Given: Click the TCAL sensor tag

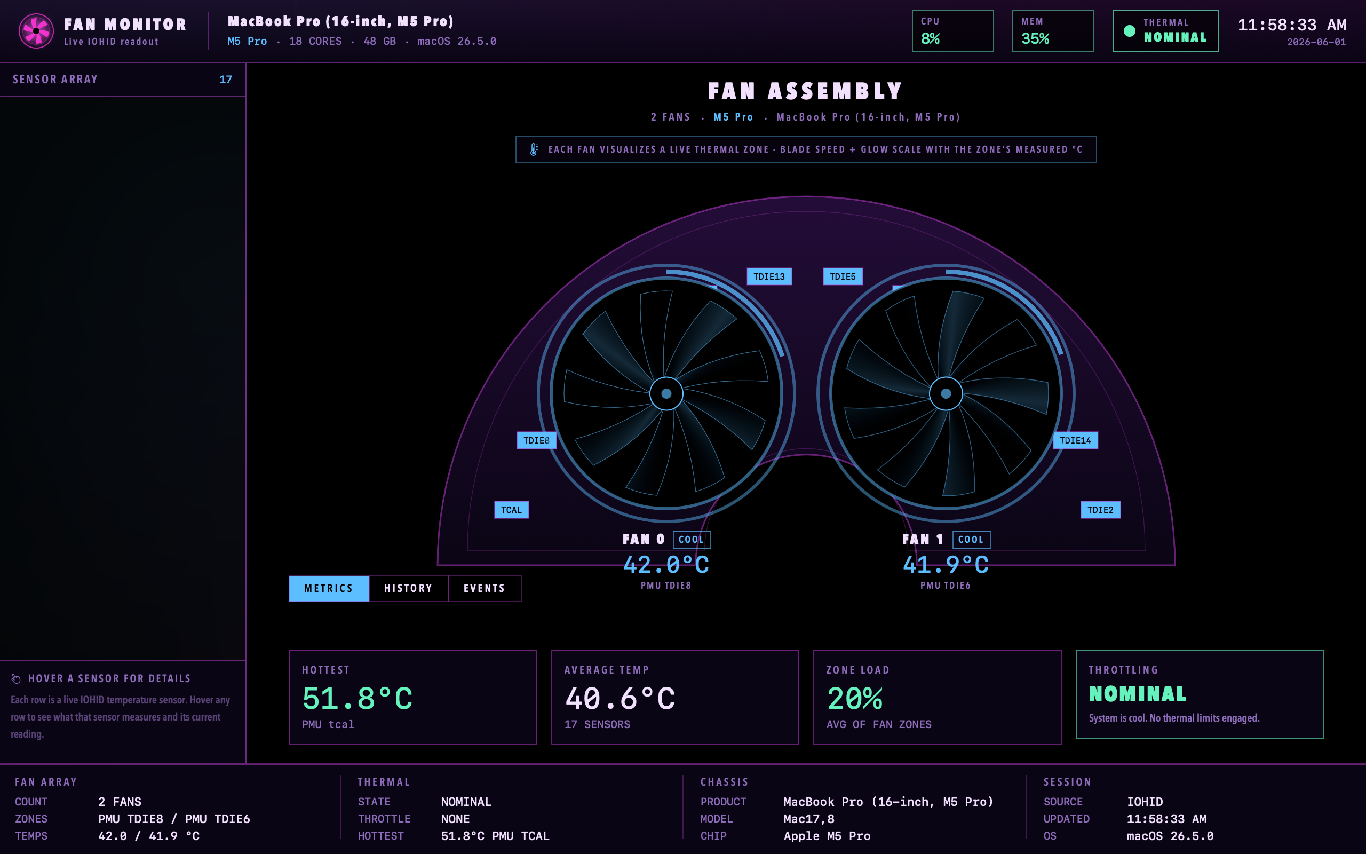Looking at the screenshot, I should coord(511,510).
